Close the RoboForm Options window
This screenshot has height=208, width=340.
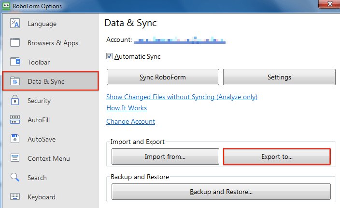click(x=329, y=4)
